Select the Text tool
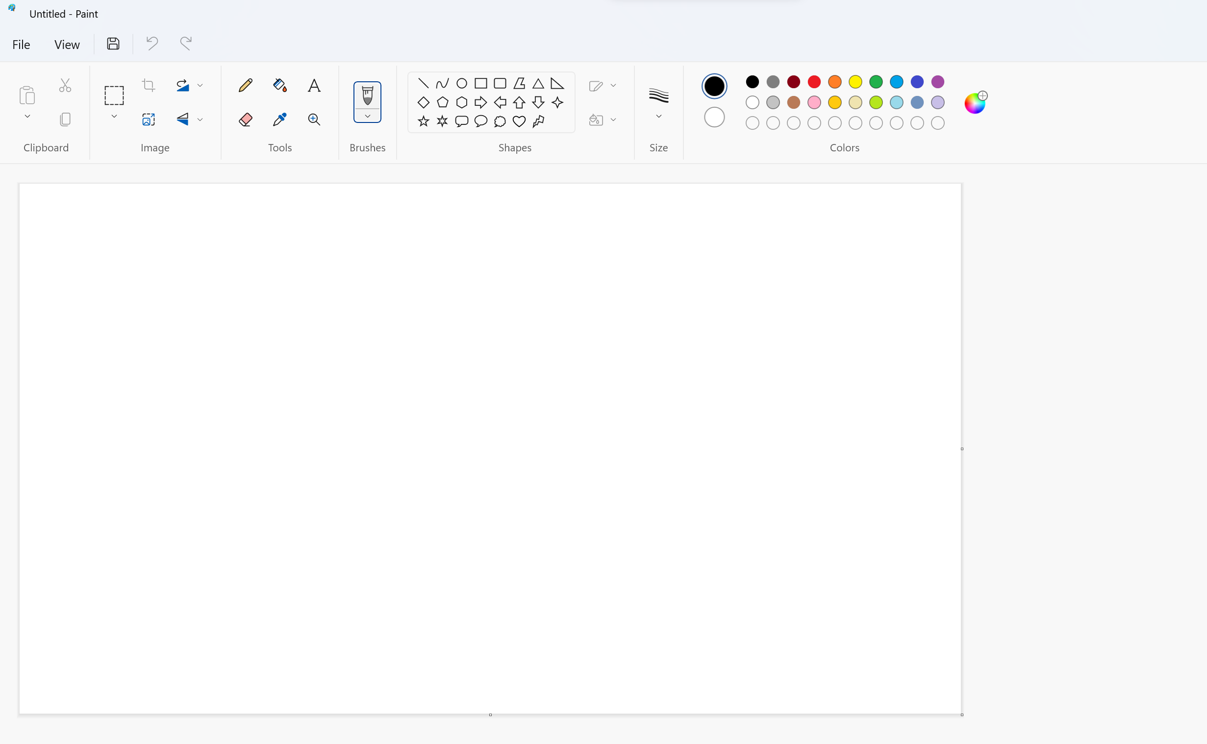The width and height of the screenshot is (1207, 744). tap(314, 85)
